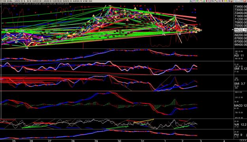Click the green check toolbar icon

(197, 1)
